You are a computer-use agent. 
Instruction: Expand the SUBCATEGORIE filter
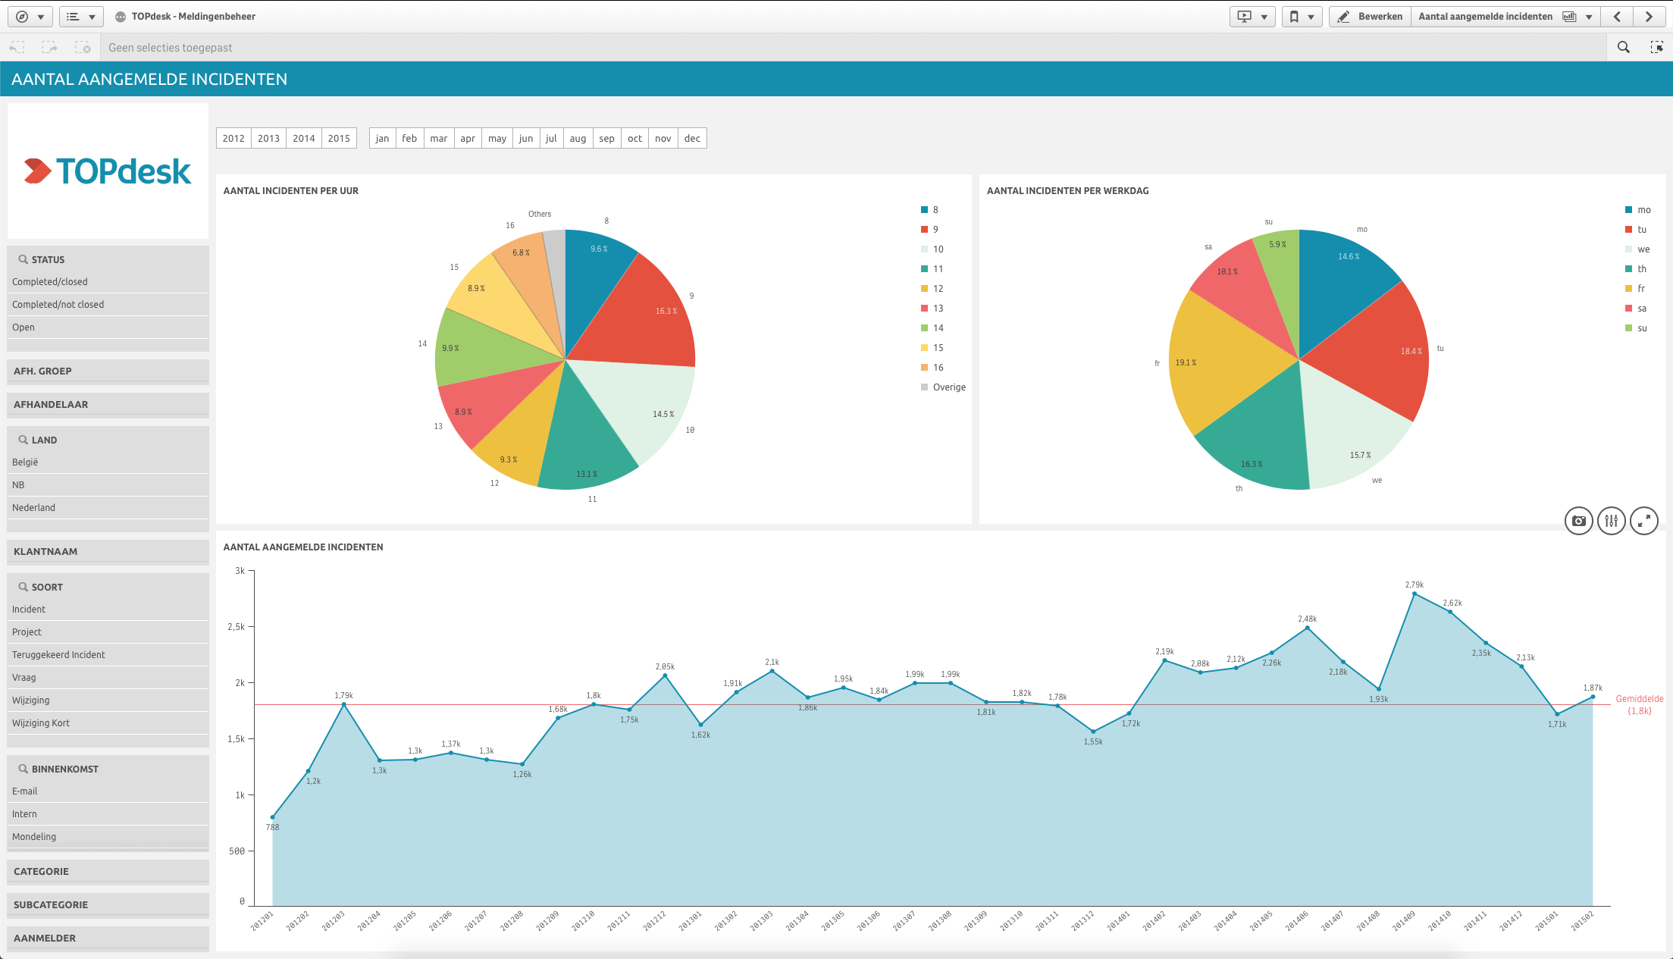[108, 904]
